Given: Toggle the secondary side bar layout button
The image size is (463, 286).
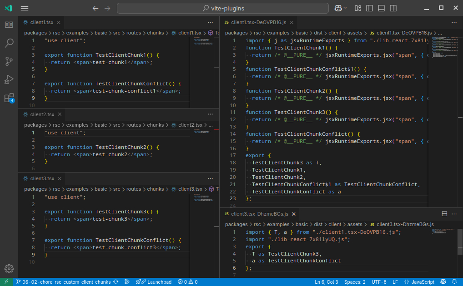Looking at the screenshot, I should [393, 8].
